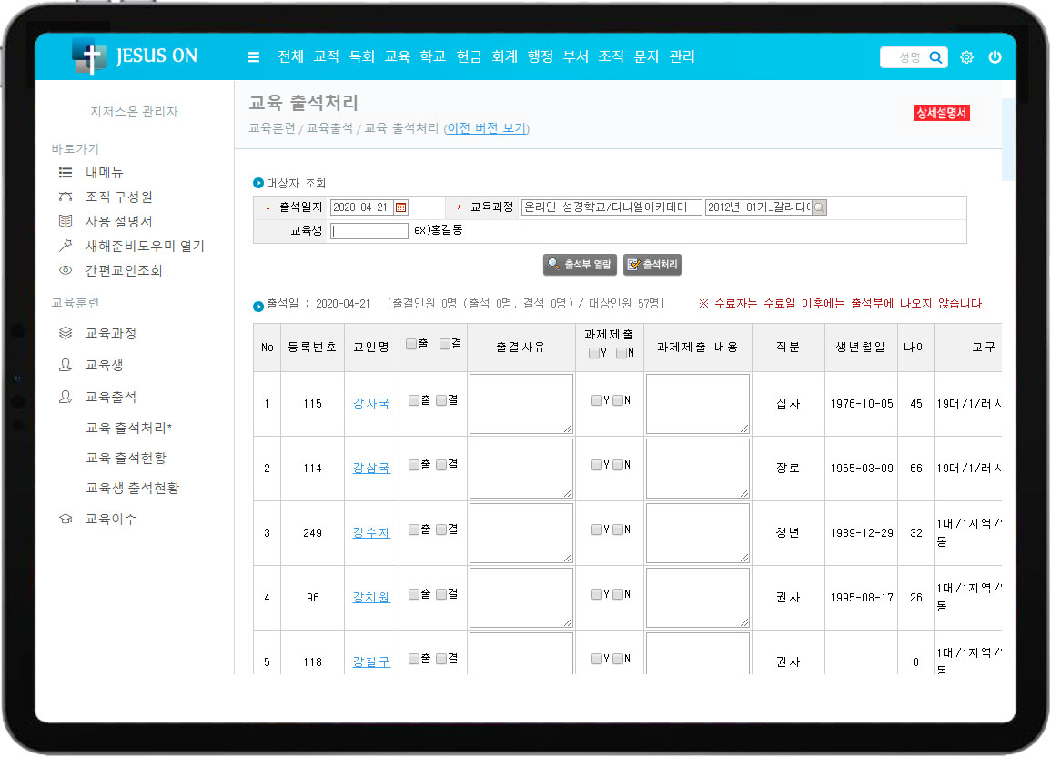Image resolution: width=1051 pixels, height=757 pixels.
Task: Expand 교육출석 section in sidebar
Action: [110, 398]
